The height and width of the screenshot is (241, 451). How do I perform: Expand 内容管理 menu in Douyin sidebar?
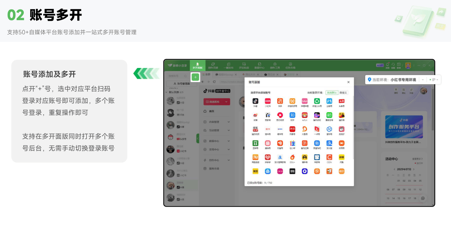tap(229, 122)
